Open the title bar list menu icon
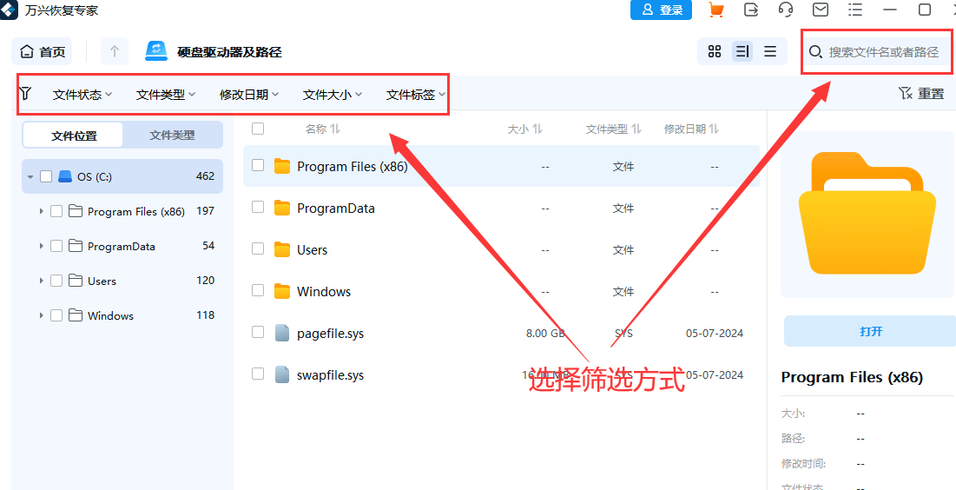The width and height of the screenshot is (956, 490). (855, 10)
